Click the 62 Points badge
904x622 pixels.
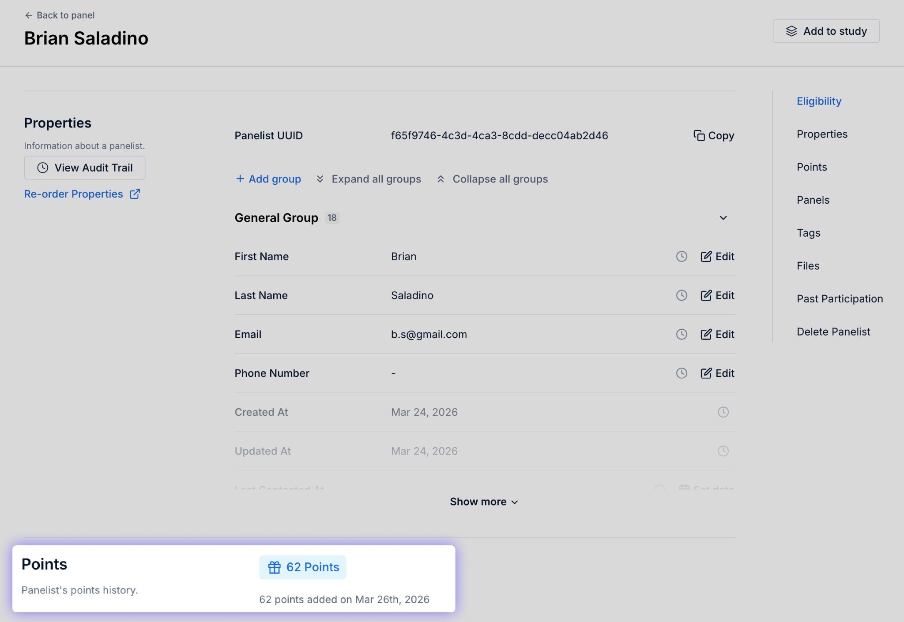click(x=303, y=567)
